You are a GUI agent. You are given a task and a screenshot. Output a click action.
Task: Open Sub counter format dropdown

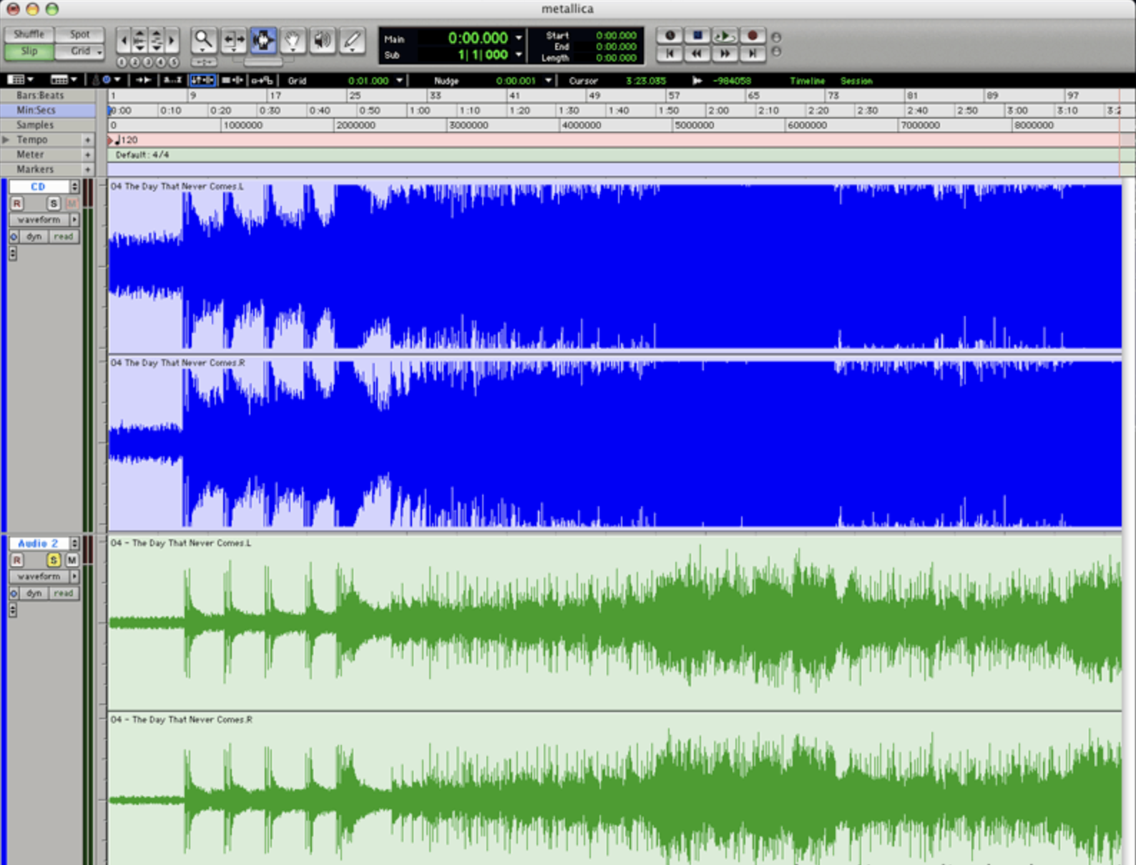(519, 55)
